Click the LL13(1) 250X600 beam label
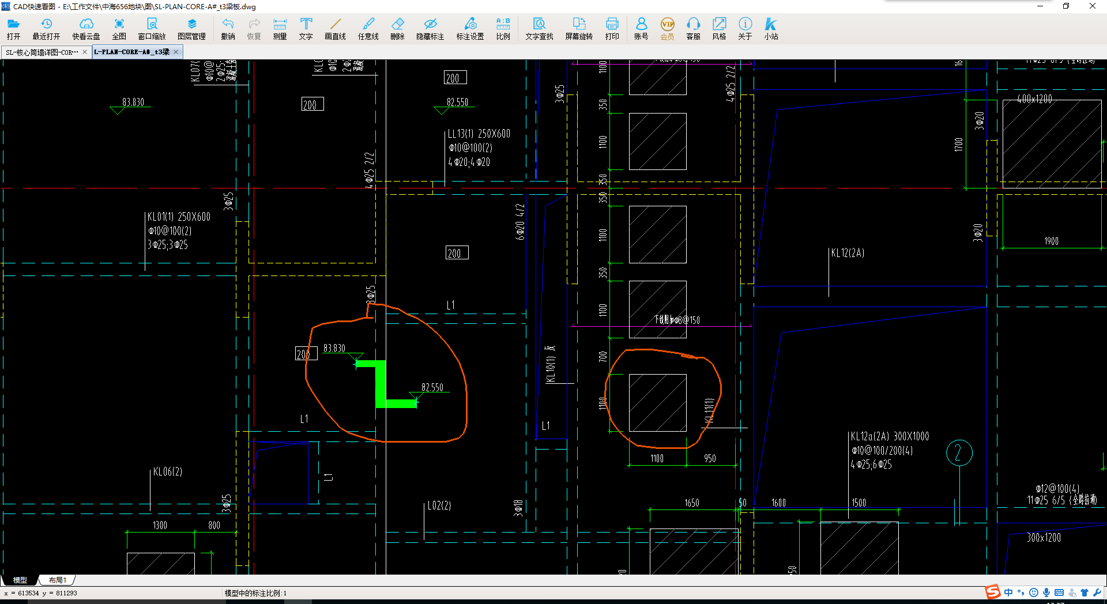 479,134
